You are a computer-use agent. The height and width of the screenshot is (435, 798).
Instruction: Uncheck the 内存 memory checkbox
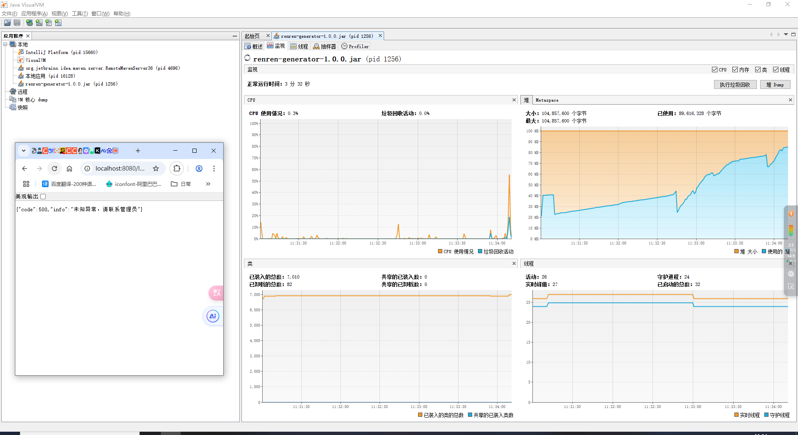[x=735, y=70]
